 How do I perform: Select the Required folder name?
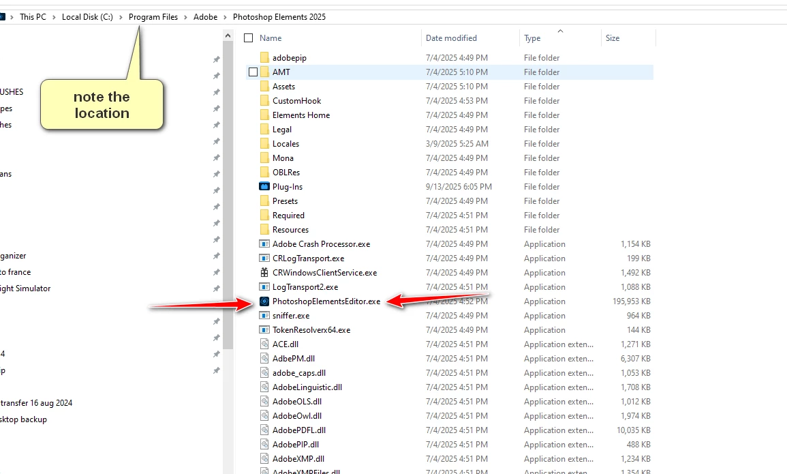[x=288, y=216]
